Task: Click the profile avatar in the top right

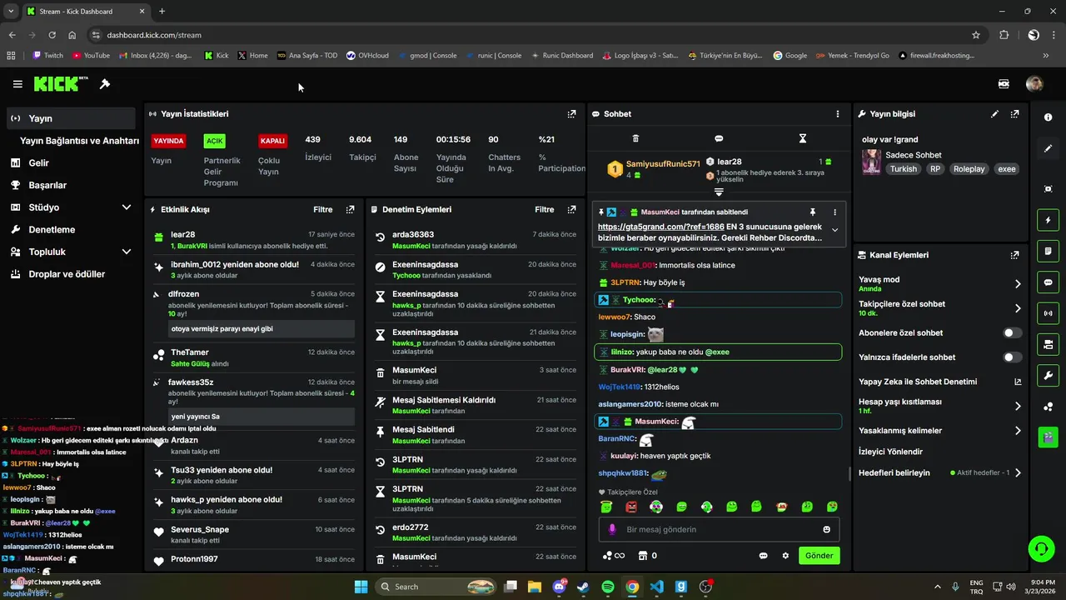Action: coord(1034,84)
